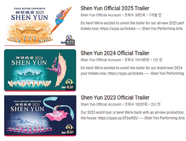Click the leaping dancer in the 2025 thumbnail
Screen dimensions: 186x141
60,20
